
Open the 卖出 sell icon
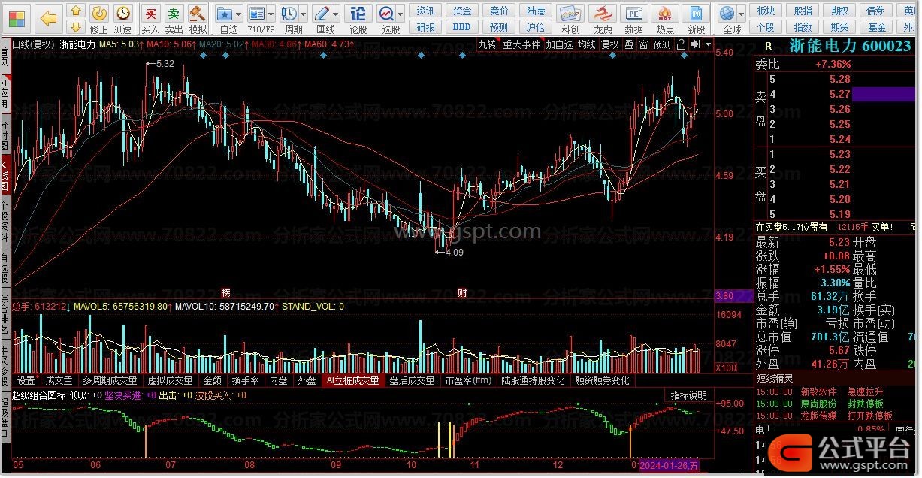click(x=174, y=12)
